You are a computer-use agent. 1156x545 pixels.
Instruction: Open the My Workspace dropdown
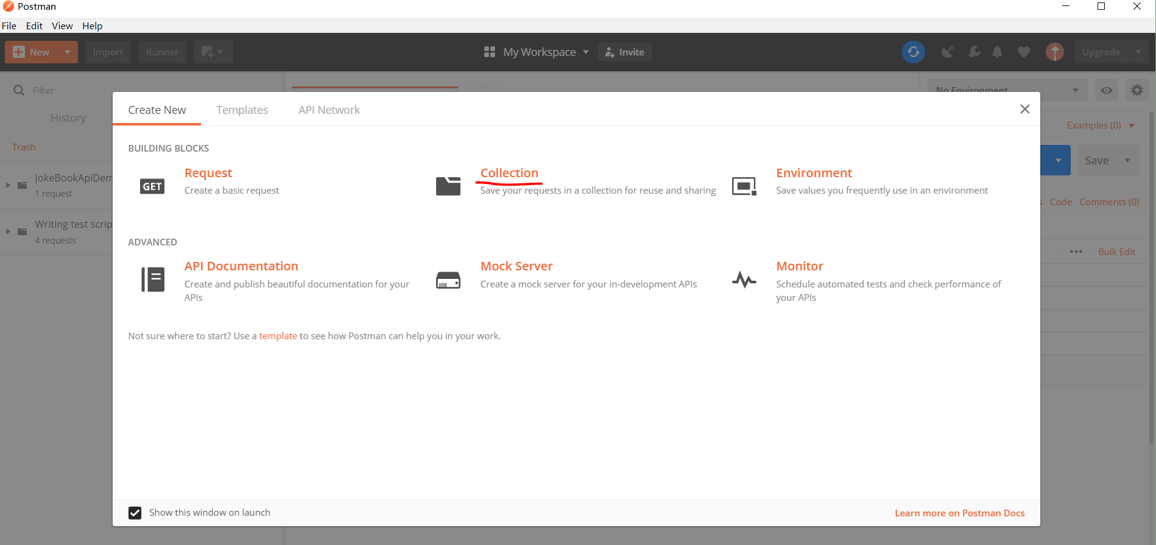(x=537, y=52)
